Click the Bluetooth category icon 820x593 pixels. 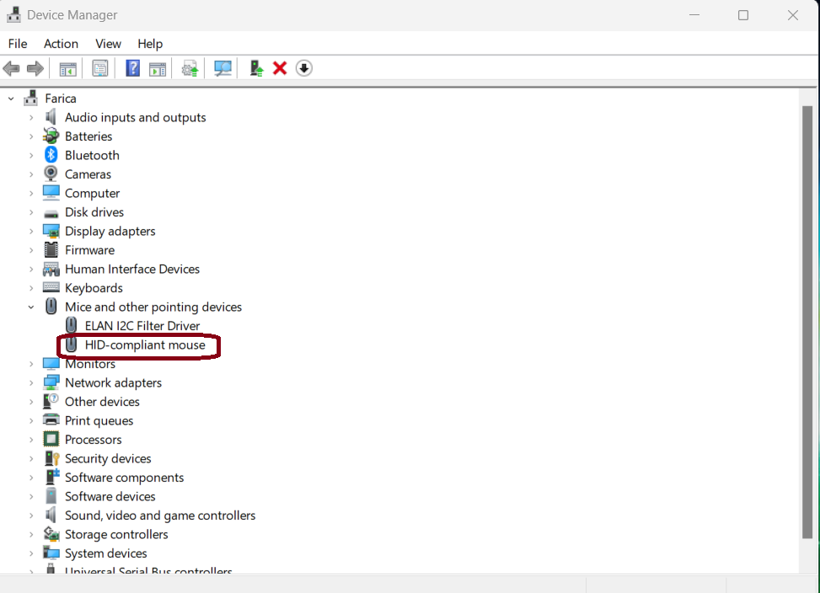pyautogui.click(x=51, y=155)
